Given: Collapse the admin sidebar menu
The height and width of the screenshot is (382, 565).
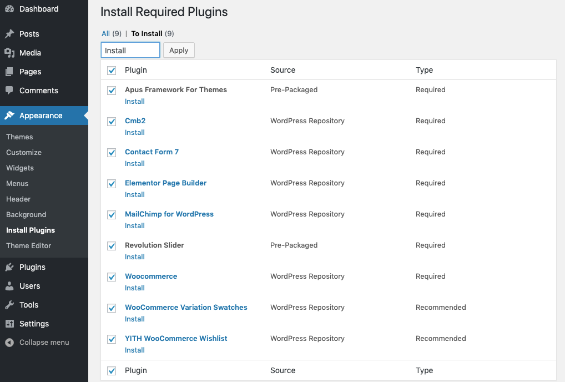Looking at the screenshot, I should (x=37, y=343).
